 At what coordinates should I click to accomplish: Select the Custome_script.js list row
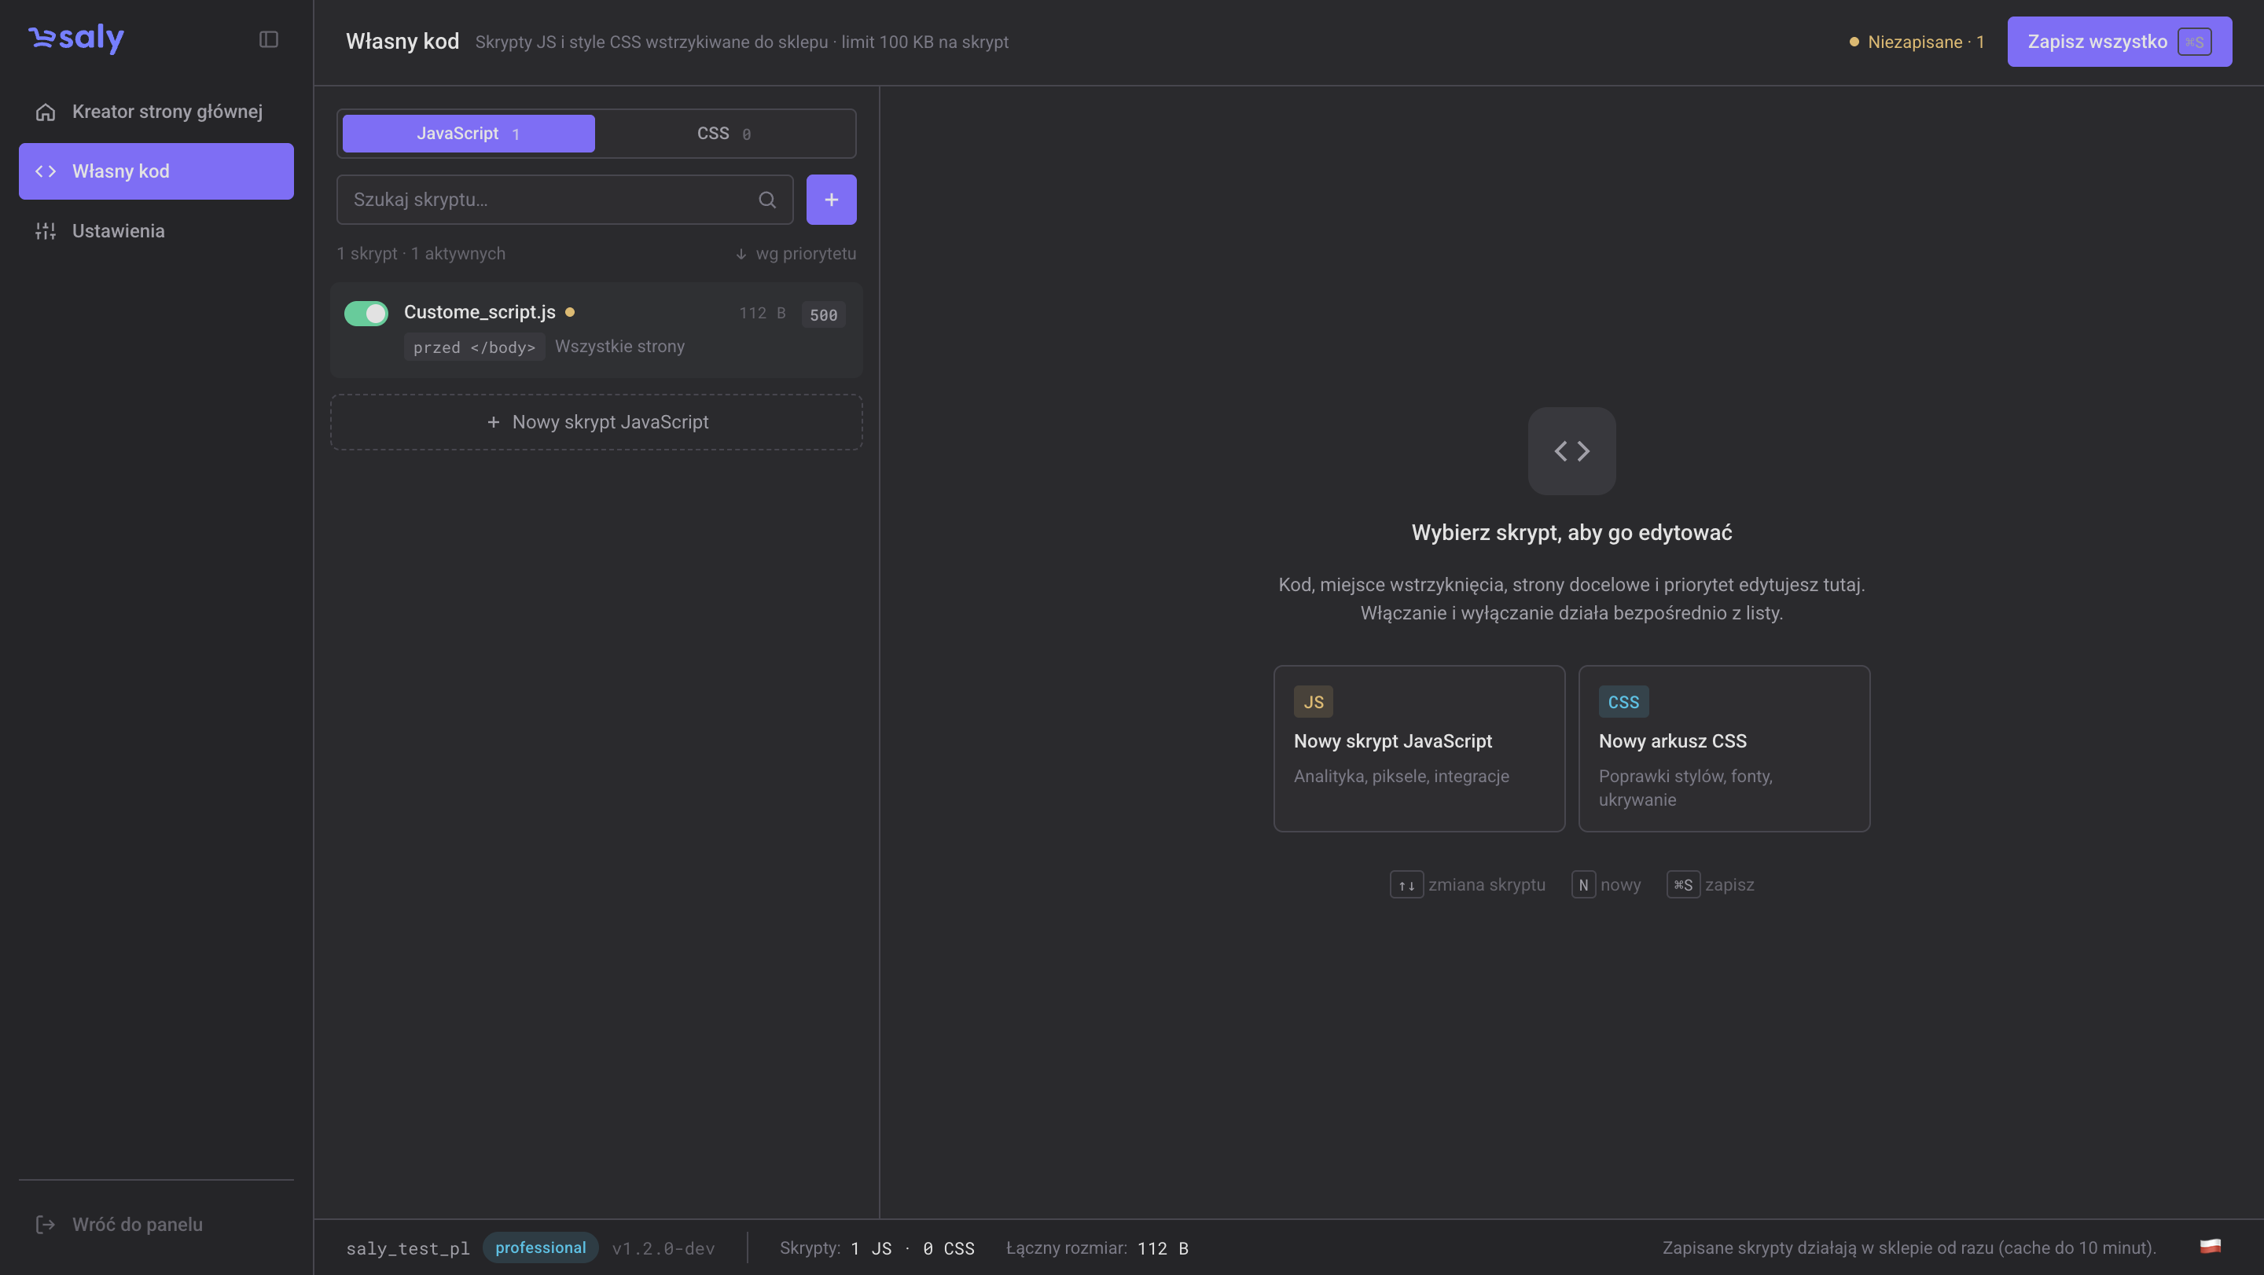(x=597, y=330)
